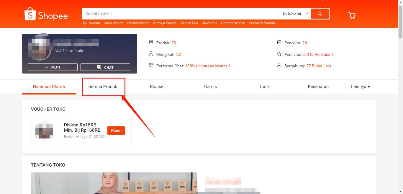The width and height of the screenshot is (403, 194).
Task: Click the orange search magnifier icon
Action: pyautogui.click(x=320, y=13)
